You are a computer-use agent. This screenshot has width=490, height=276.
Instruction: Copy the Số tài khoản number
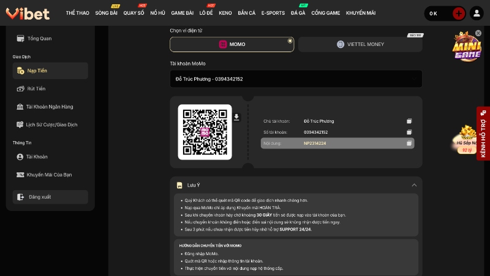coord(409,132)
